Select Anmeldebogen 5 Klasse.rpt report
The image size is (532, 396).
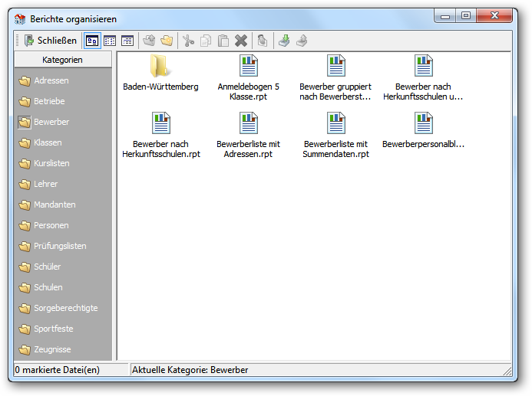(x=249, y=77)
